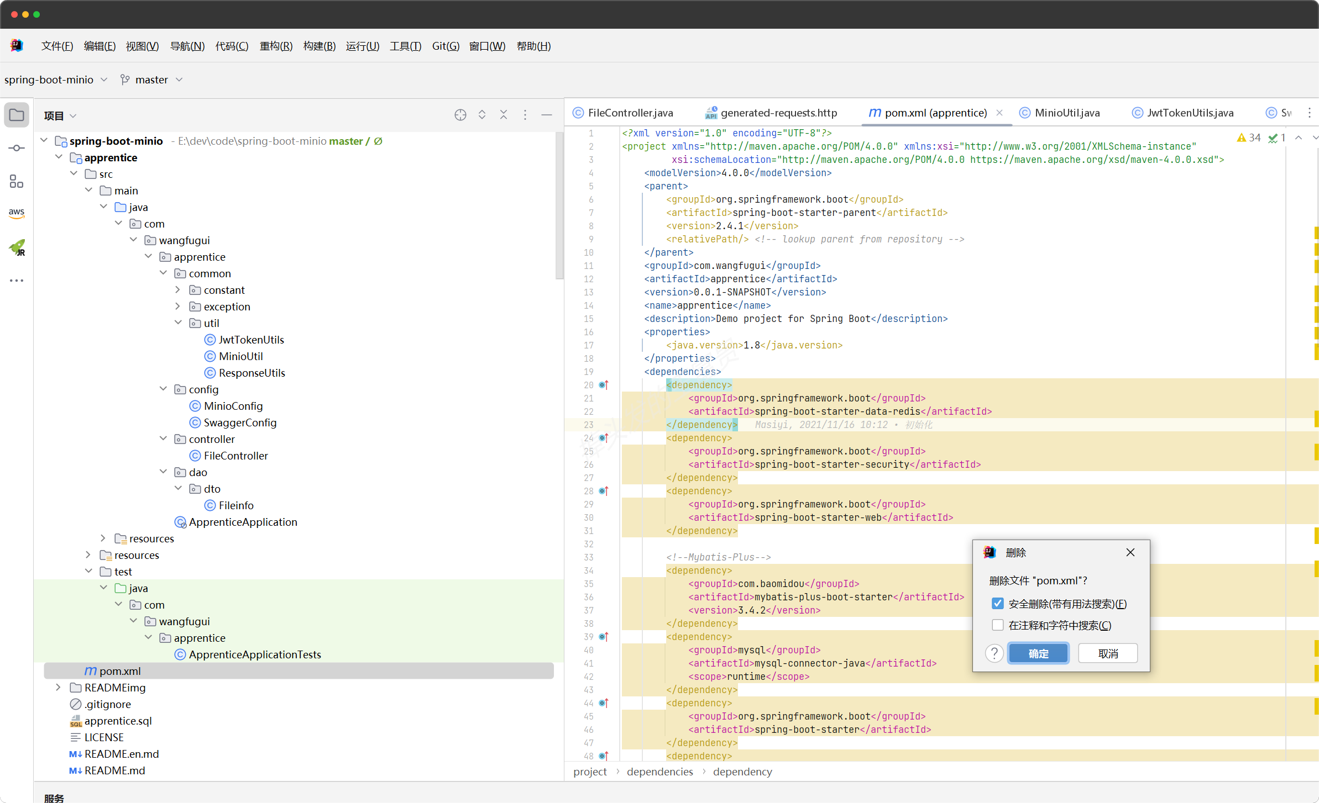
Task: Collapse the config package
Action: tap(163, 389)
